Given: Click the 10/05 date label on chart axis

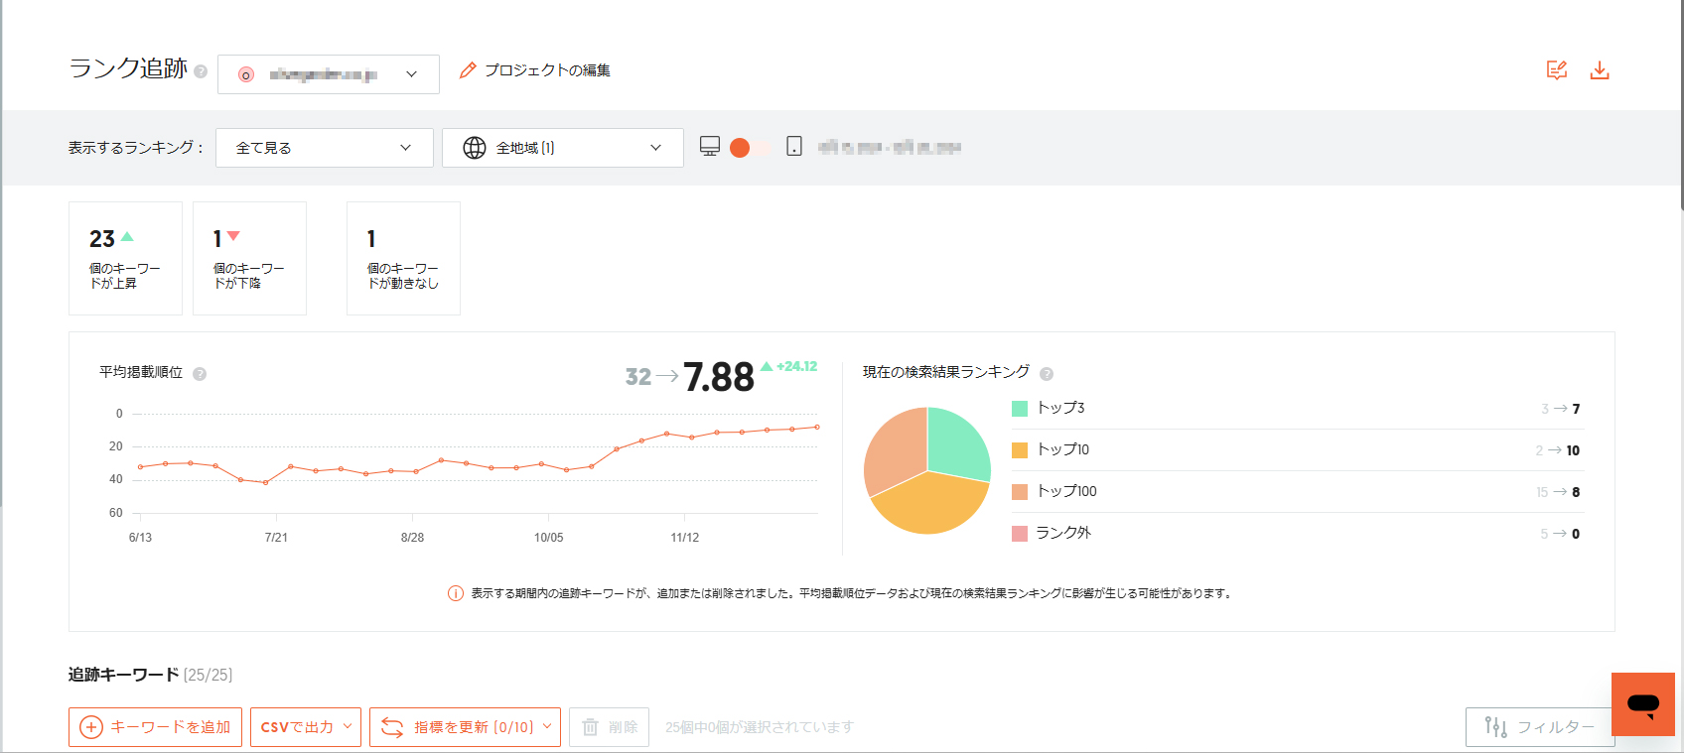Looking at the screenshot, I should click(548, 538).
